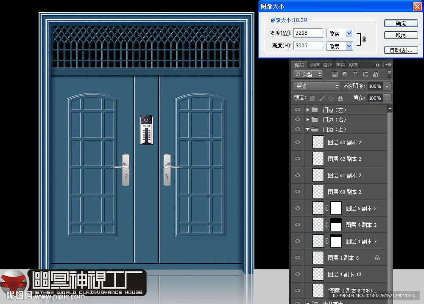Open the 穿透 blend mode dropdown

tap(316, 86)
